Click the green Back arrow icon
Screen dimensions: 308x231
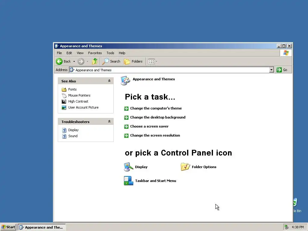[x=59, y=61]
